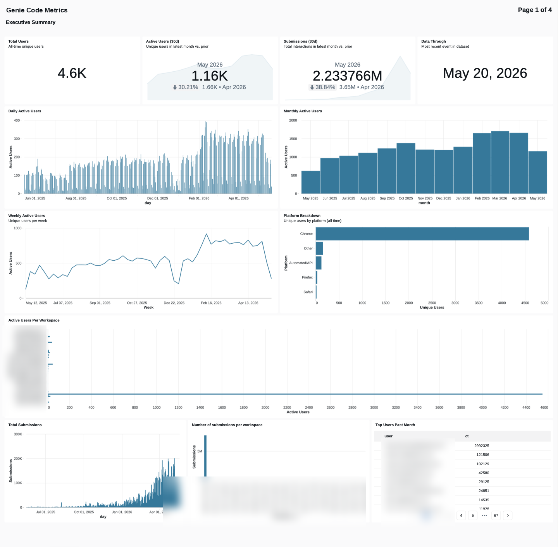Sort by the 'user' column header
The height and width of the screenshot is (547, 558).
[x=388, y=436]
